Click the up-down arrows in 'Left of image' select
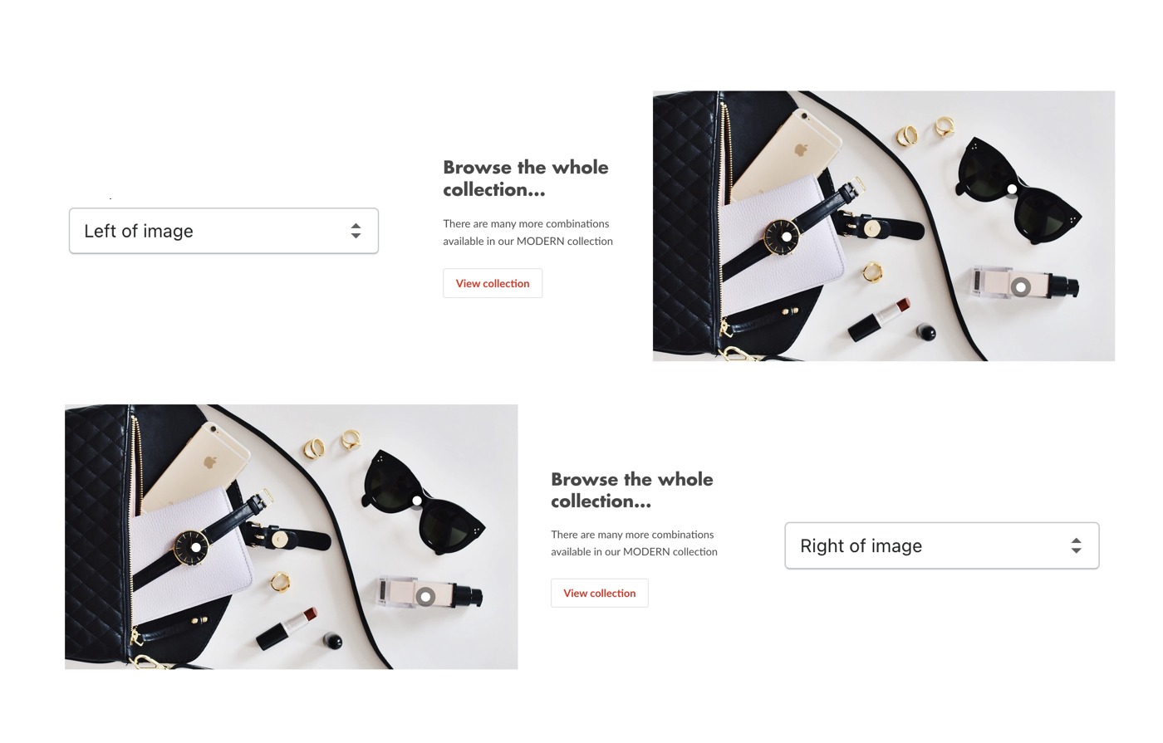This screenshot has height=743, width=1163. [x=356, y=231]
